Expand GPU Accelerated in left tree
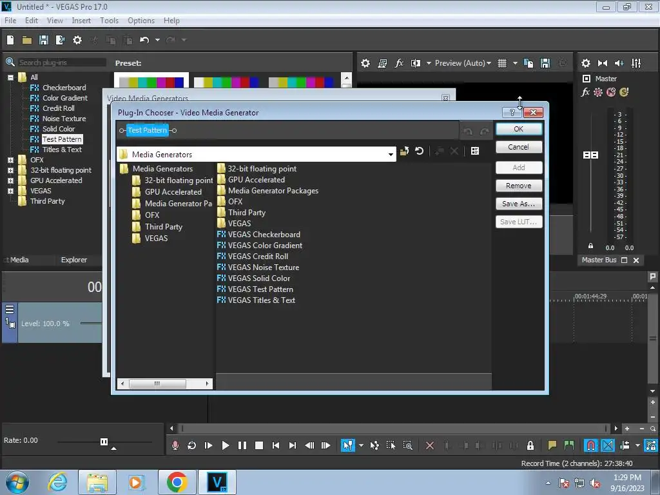The width and height of the screenshot is (660, 495). 10,180
